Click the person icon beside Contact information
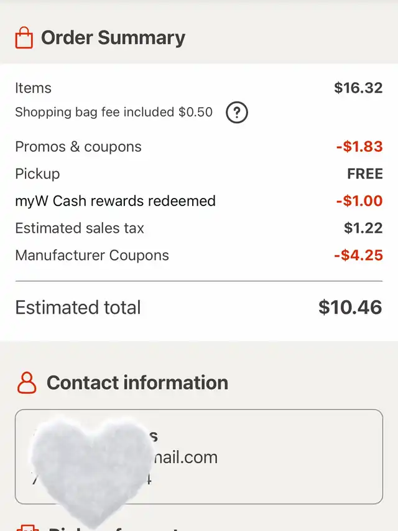 point(26,382)
